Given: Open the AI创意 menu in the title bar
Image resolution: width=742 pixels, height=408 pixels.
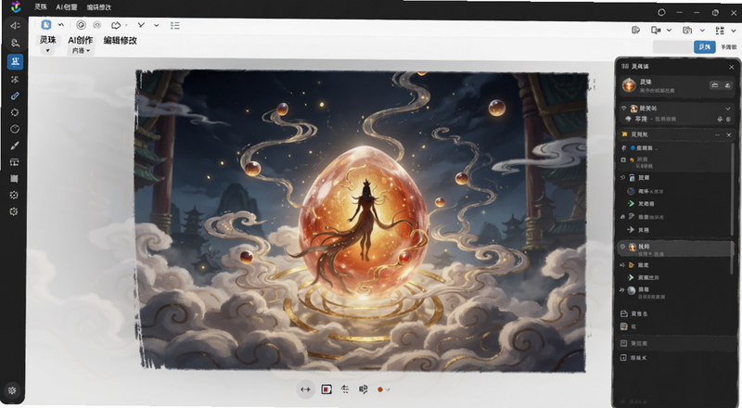Looking at the screenshot, I should (66, 7).
